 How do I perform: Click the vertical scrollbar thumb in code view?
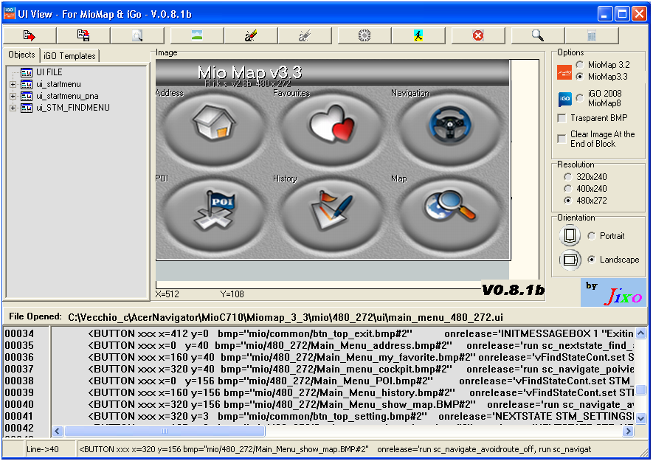[641, 389]
